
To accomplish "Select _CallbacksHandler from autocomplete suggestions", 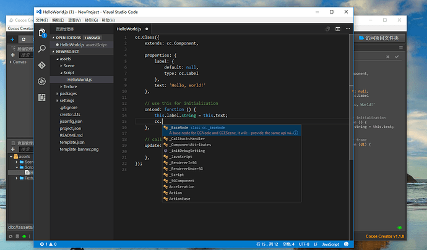I will [x=186, y=139].
